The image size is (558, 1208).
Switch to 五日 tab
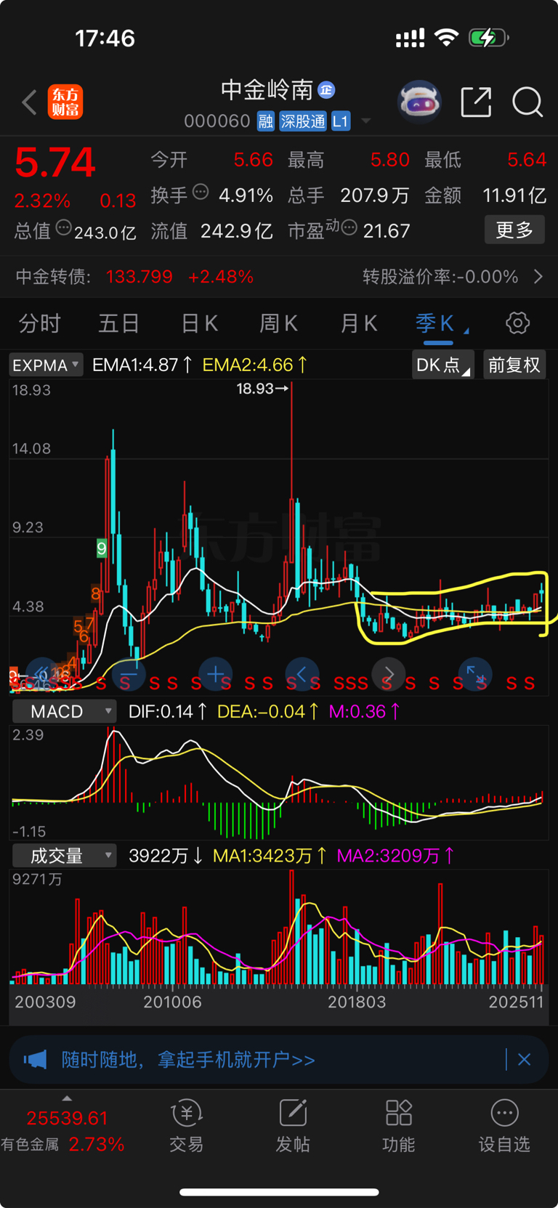(118, 323)
